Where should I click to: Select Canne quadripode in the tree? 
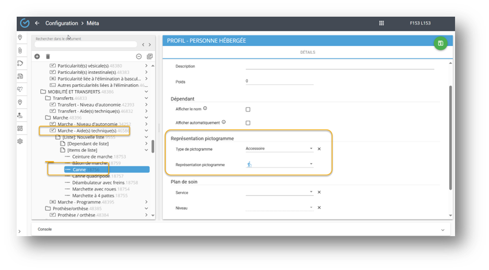[x=91, y=176]
